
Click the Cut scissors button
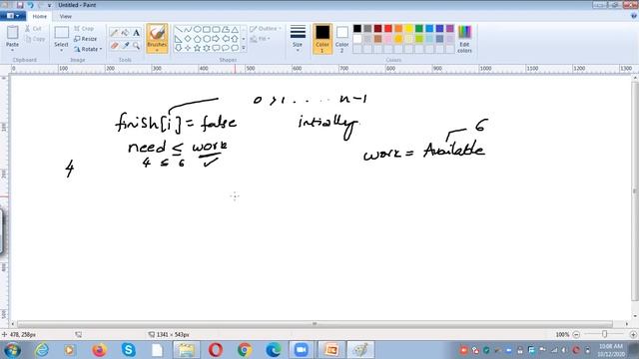pos(33,29)
